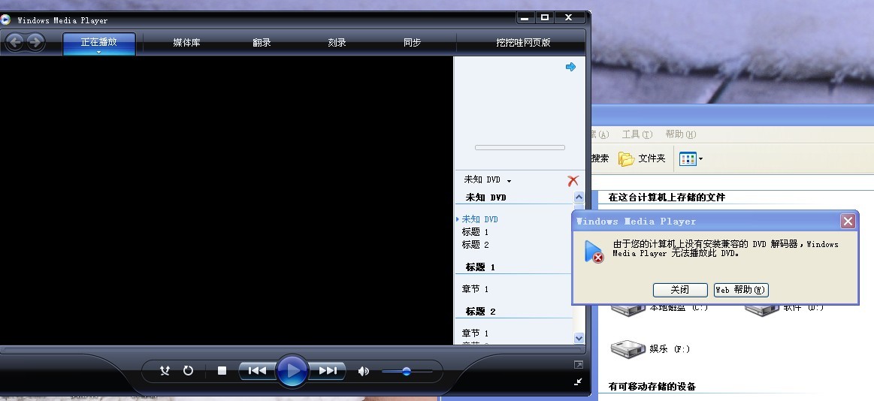Select 章节 1 under 标题 1

point(475,289)
